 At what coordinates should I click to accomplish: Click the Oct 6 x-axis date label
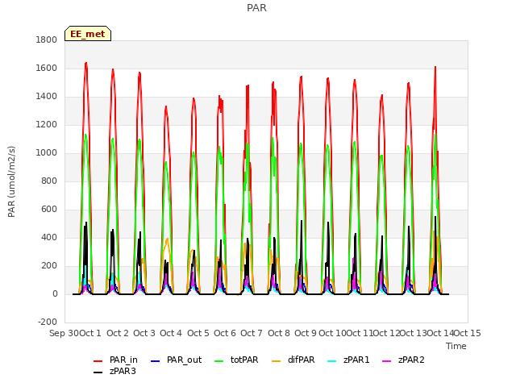click(x=225, y=333)
